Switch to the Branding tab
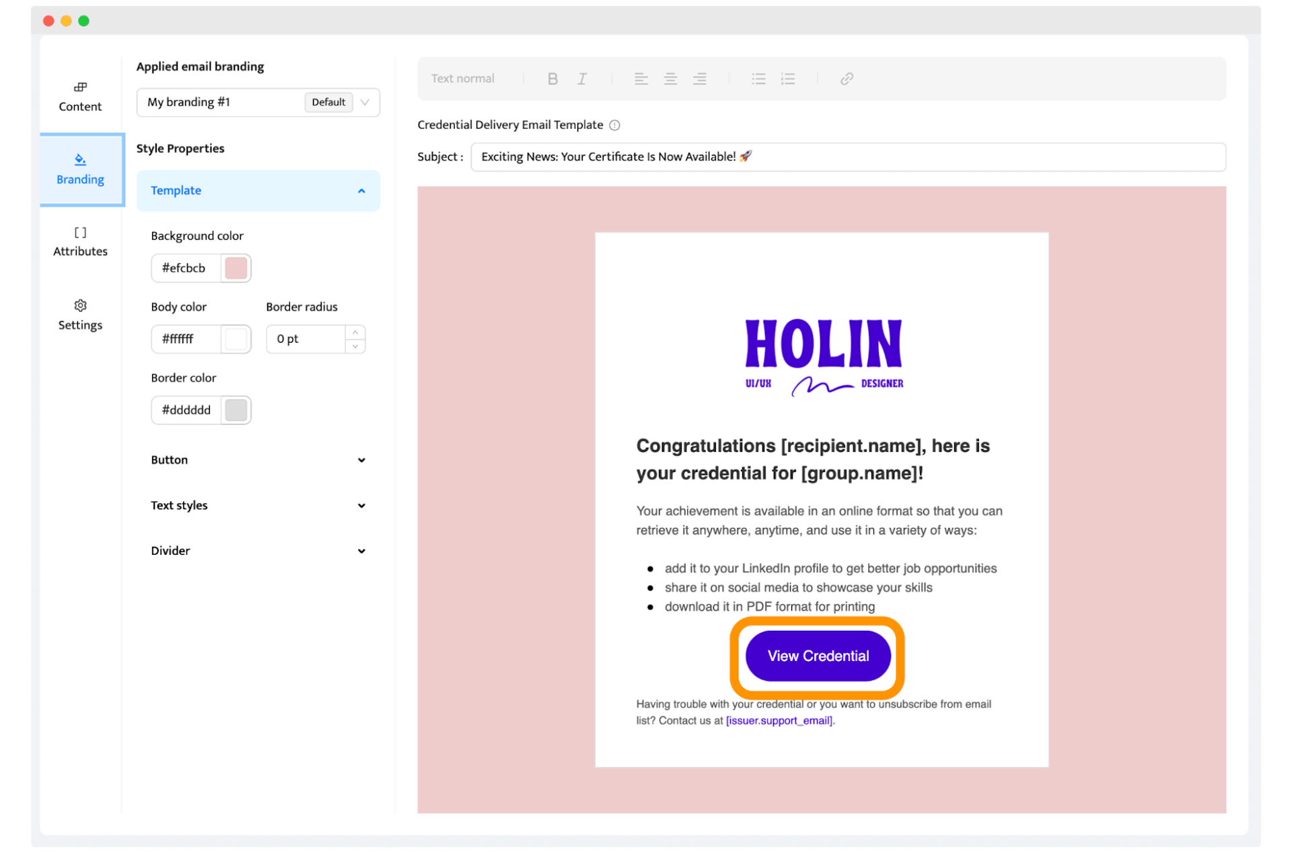Image resolution: width=1292 pixels, height=853 pixels. 80,169
